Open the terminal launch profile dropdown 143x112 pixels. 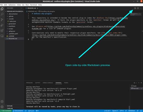tap(136, 83)
